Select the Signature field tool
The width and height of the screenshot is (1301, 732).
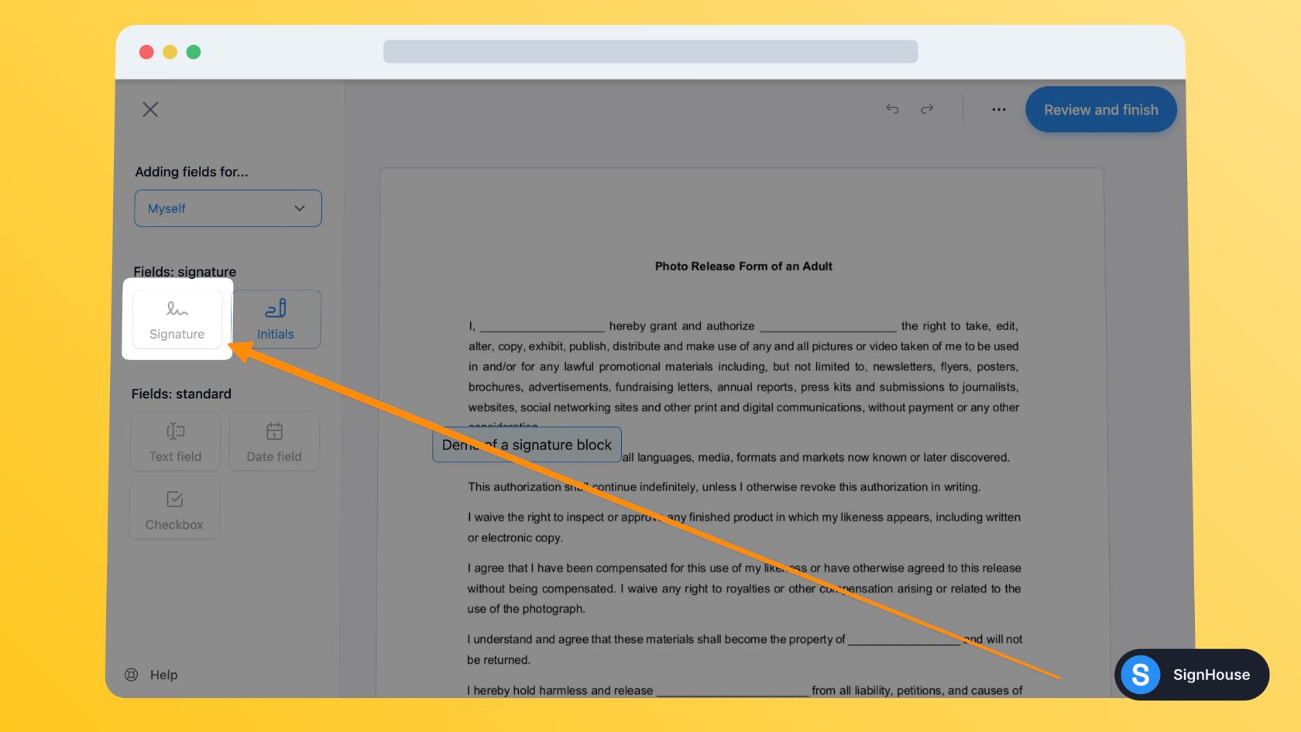[x=177, y=319]
